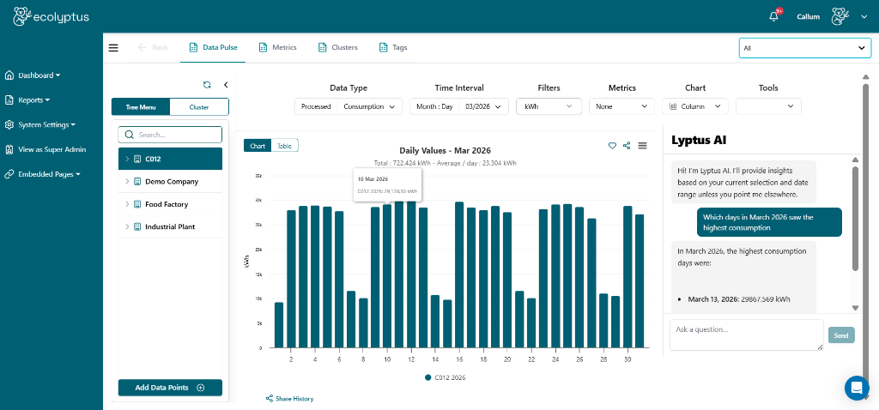Click the Ask a question input field
879x410 pixels.
tap(745, 335)
